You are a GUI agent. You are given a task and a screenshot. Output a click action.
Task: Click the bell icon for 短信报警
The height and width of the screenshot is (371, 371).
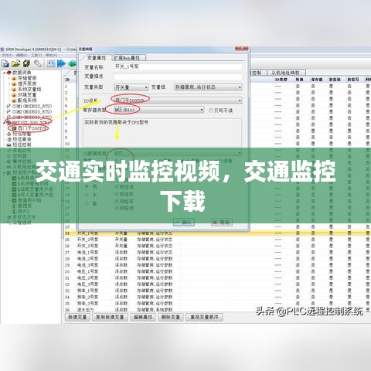point(9,134)
